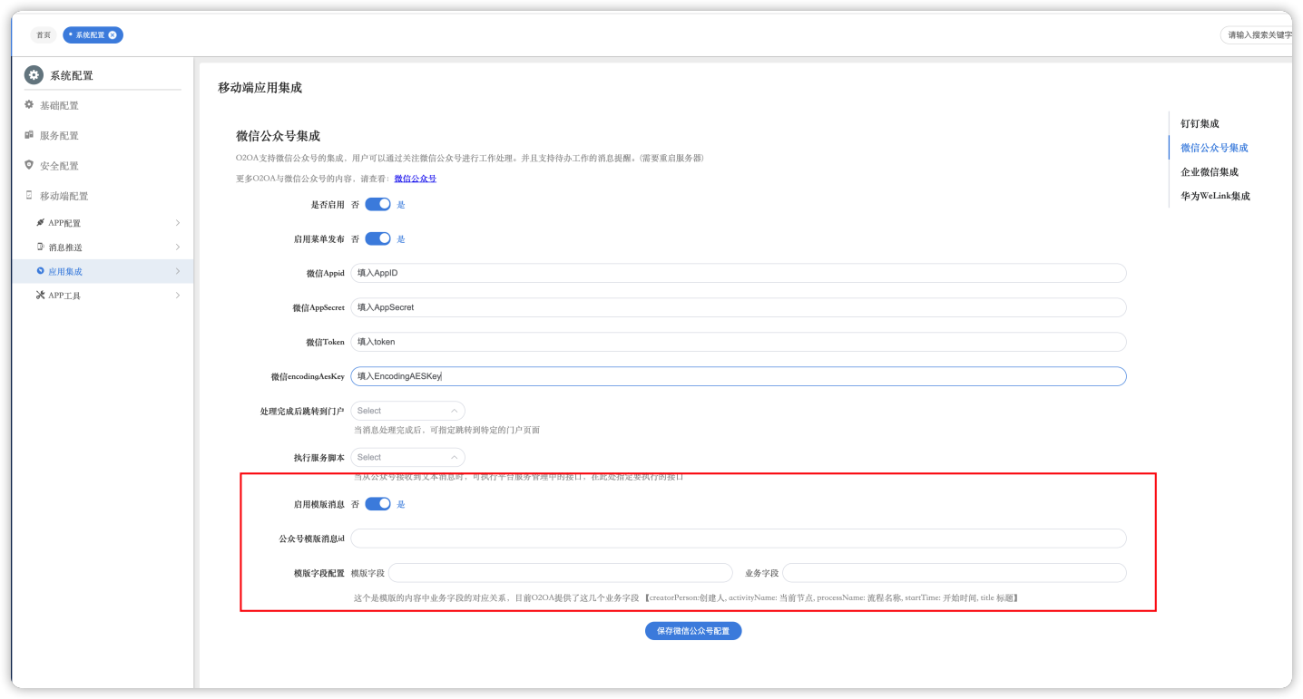
Task: Open the 处理完成后跳转到门户 dropdown
Action: (x=407, y=411)
